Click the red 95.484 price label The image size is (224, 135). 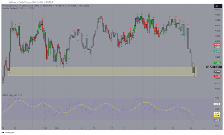click(217, 76)
